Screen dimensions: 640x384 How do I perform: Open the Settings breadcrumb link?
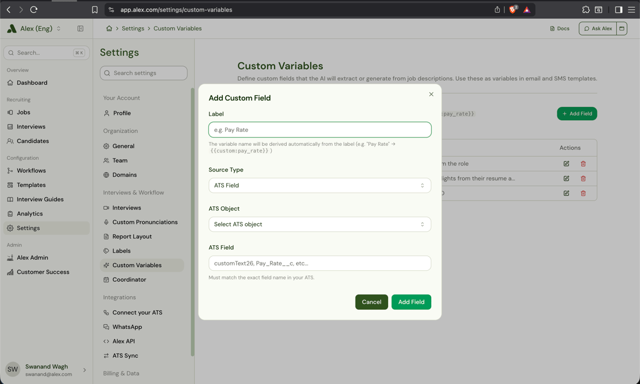point(133,28)
